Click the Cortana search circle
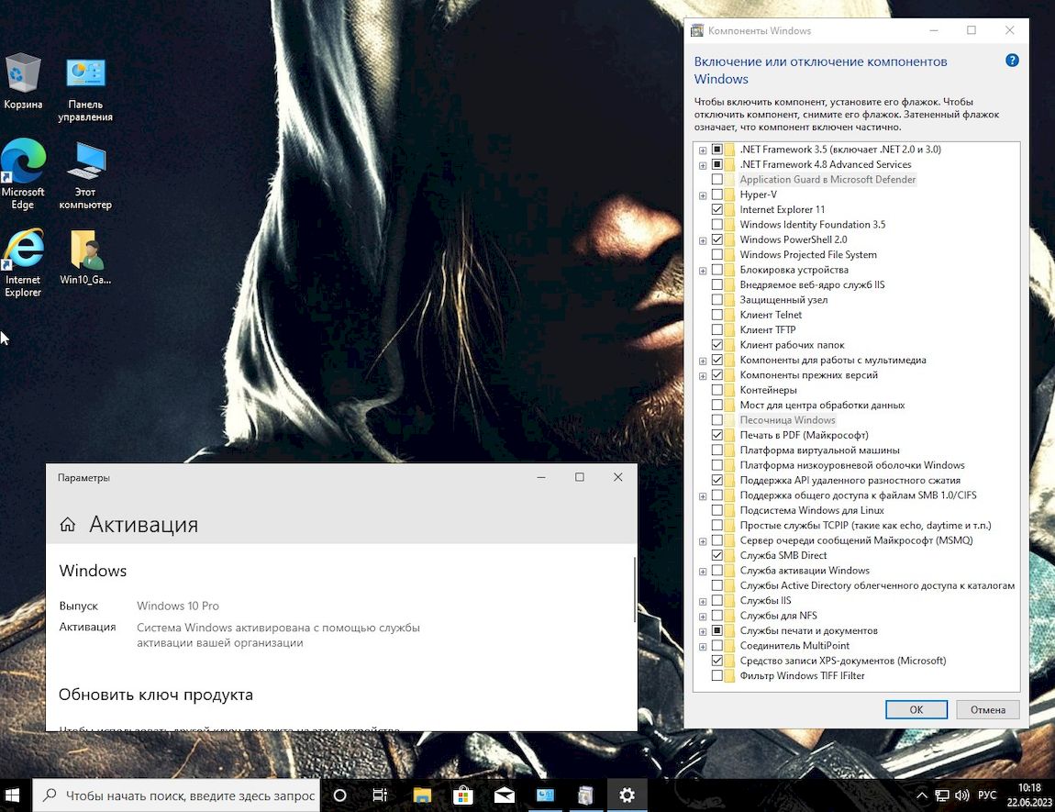 [x=339, y=795]
